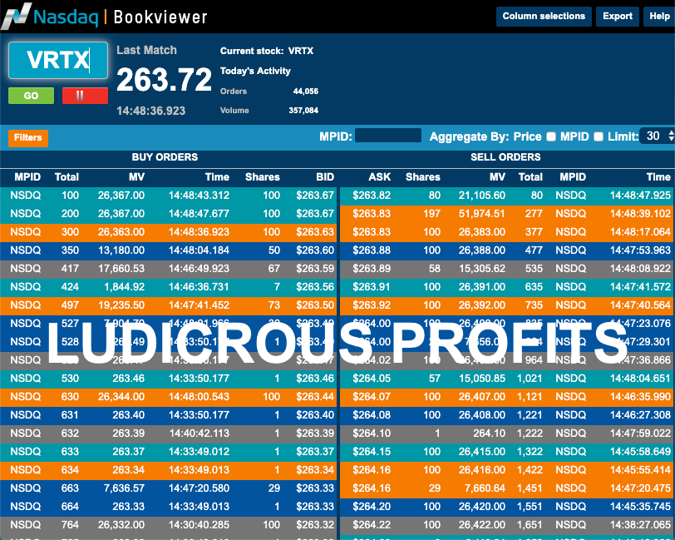
Task: Enable Aggregate By MPID checkbox
Action: click(599, 136)
